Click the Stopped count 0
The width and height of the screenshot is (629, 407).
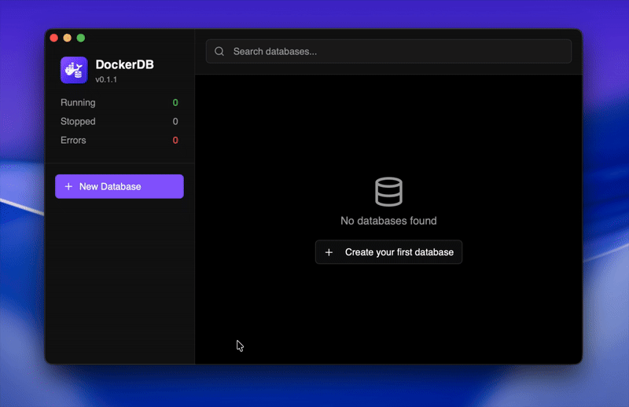pyautogui.click(x=175, y=122)
